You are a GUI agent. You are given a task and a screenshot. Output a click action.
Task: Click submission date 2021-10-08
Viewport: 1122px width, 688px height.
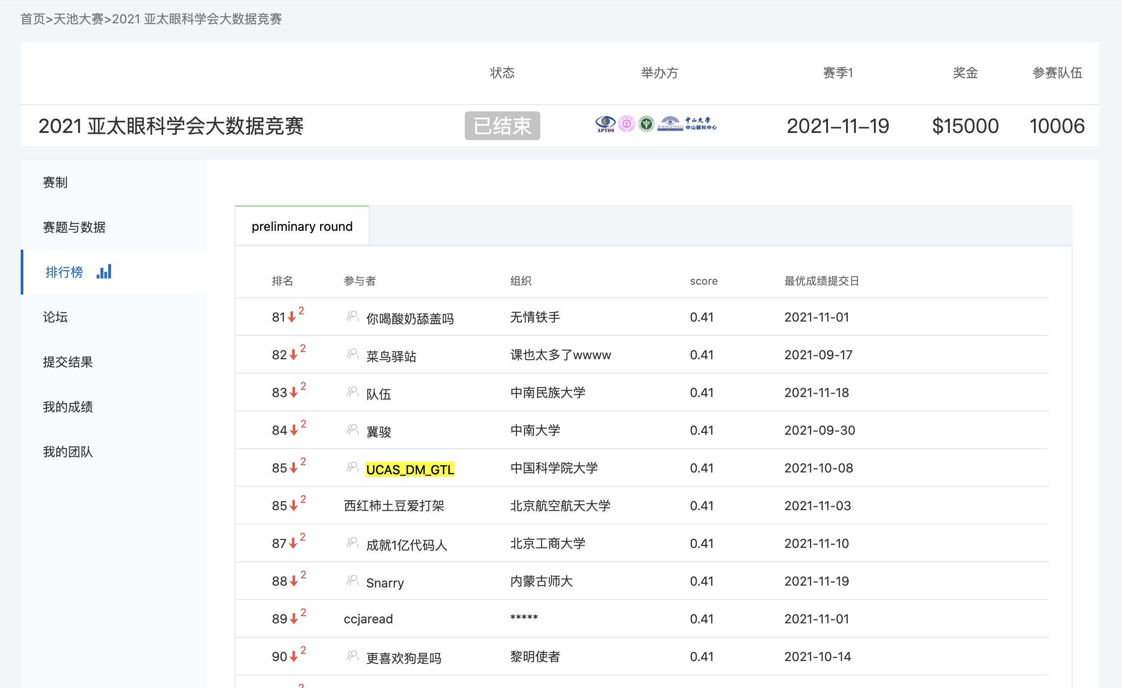pos(819,468)
